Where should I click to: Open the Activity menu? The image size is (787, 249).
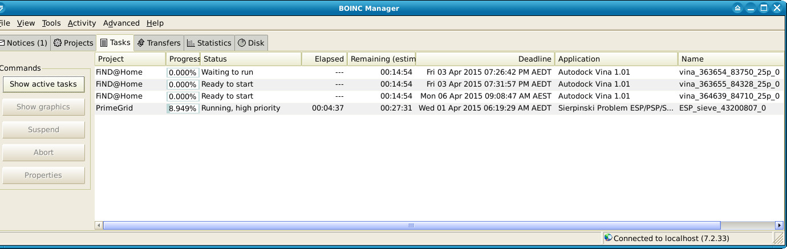tap(82, 23)
